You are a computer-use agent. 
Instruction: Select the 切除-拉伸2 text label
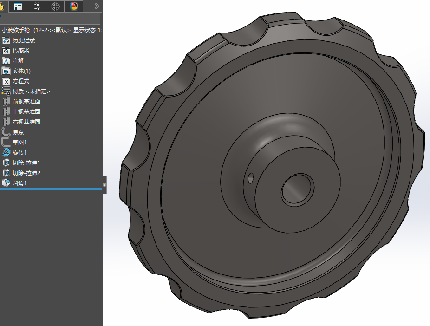[x=26, y=173]
